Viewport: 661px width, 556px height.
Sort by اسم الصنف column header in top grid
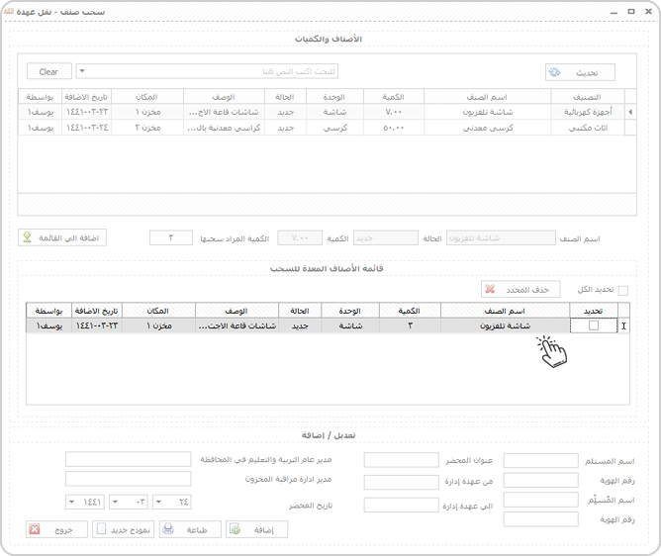[x=487, y=97]
